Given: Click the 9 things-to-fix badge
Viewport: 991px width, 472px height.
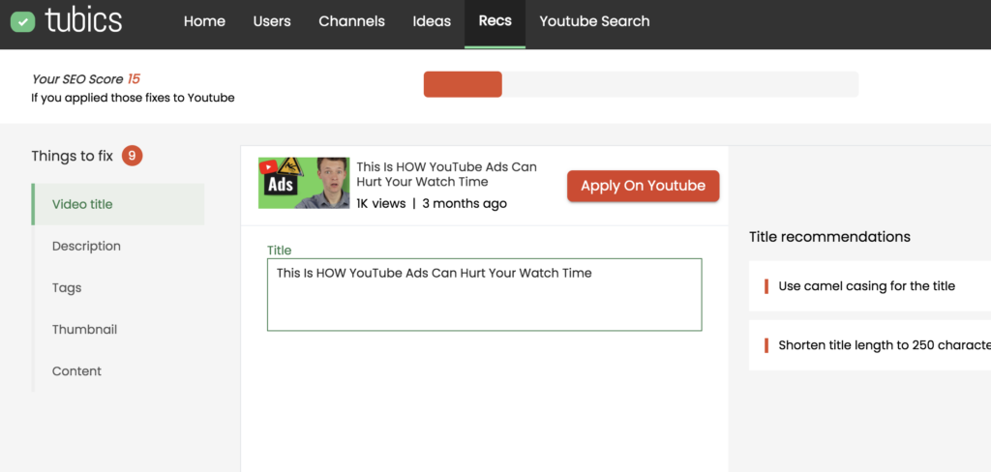Looking at the screenshot, I should coord(132,156).
